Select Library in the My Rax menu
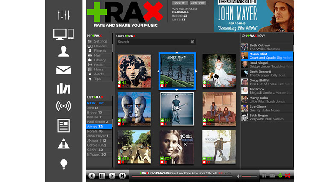Screen dimensions: 332x182 (x=100, y=60)
